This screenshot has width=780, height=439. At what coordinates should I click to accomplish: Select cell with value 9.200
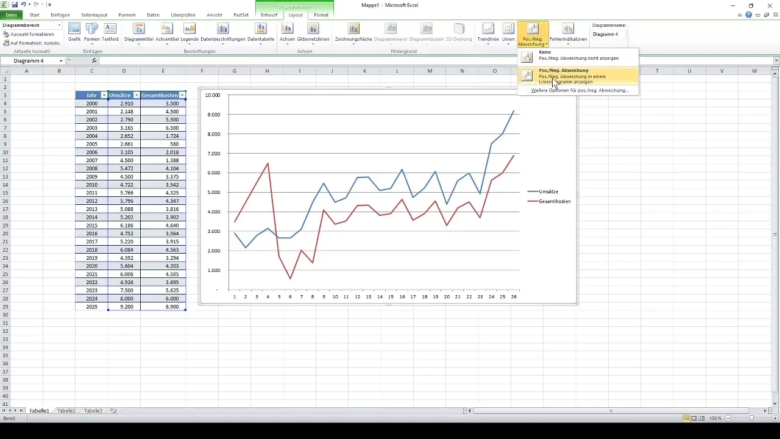124,307
